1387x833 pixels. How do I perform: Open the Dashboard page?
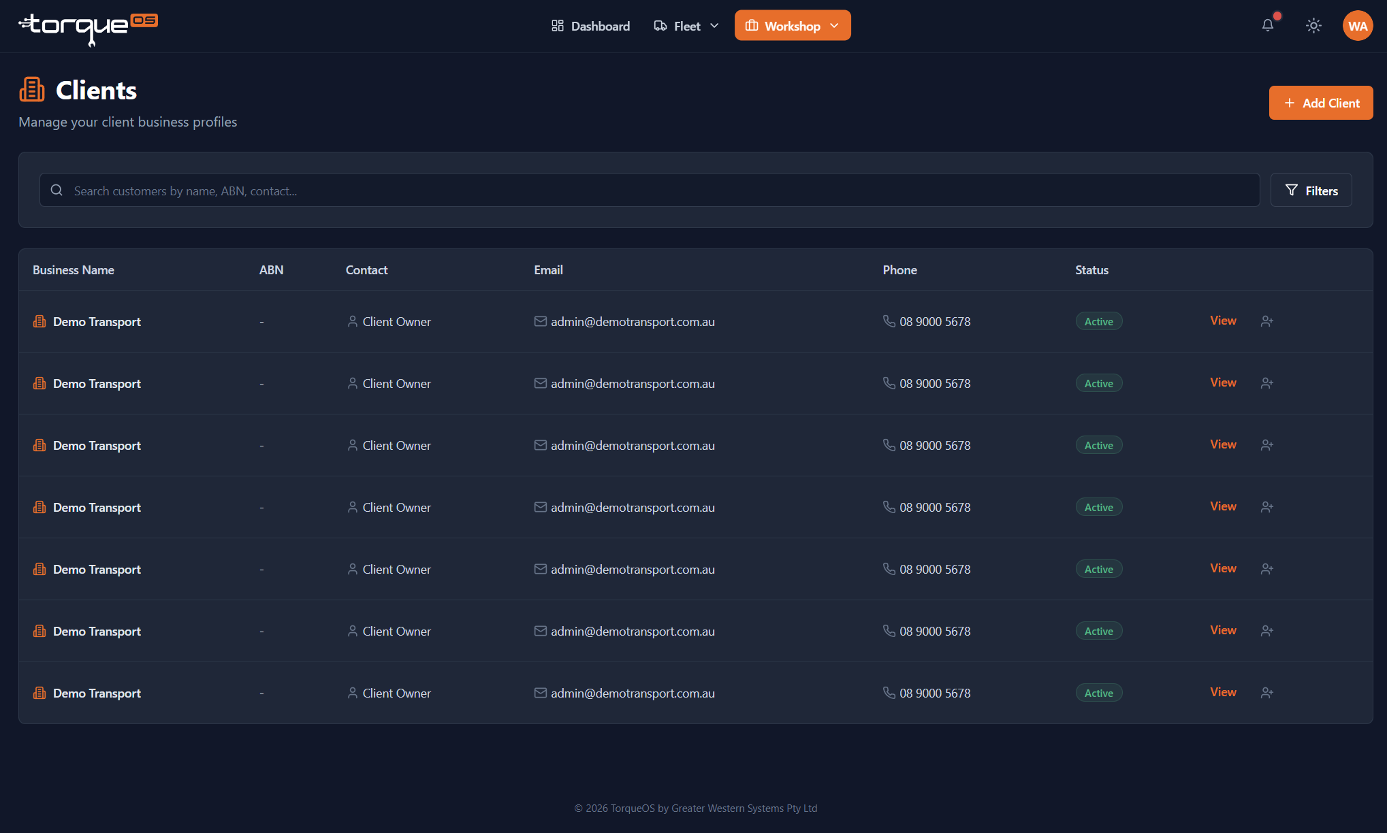(x=590, y=26)
